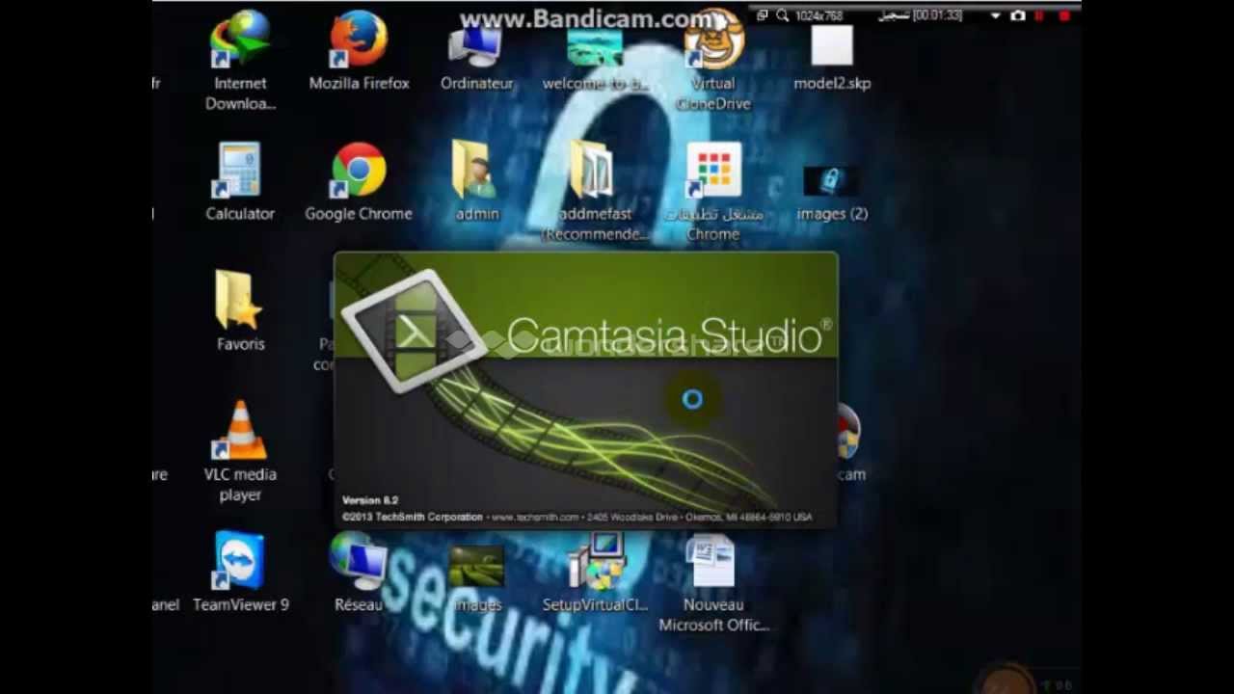Select the Virtual CloneDrive desktop shortcut

point(713,60)
